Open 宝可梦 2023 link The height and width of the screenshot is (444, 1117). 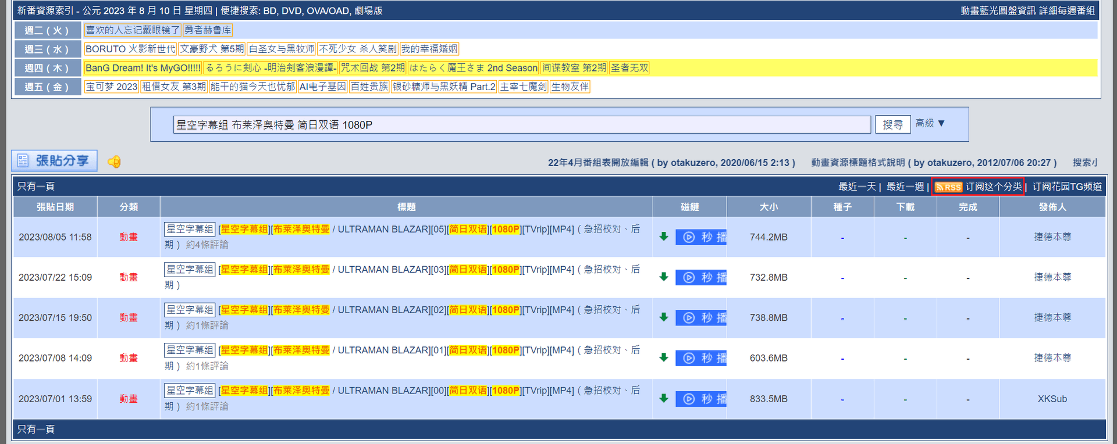(112, 87)
